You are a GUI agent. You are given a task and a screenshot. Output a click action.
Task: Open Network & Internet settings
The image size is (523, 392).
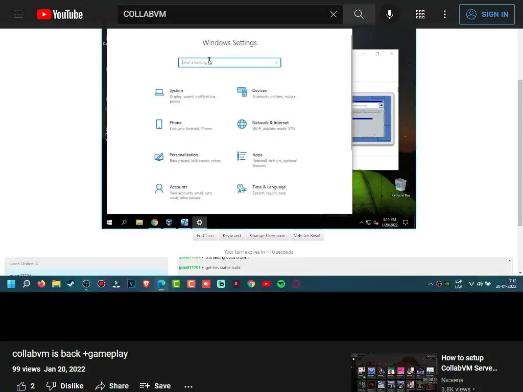tap(266, 126)
